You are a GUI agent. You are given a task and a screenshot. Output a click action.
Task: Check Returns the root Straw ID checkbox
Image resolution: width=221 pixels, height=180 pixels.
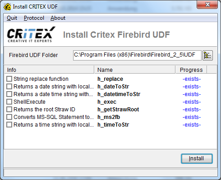tap(9, 110)
